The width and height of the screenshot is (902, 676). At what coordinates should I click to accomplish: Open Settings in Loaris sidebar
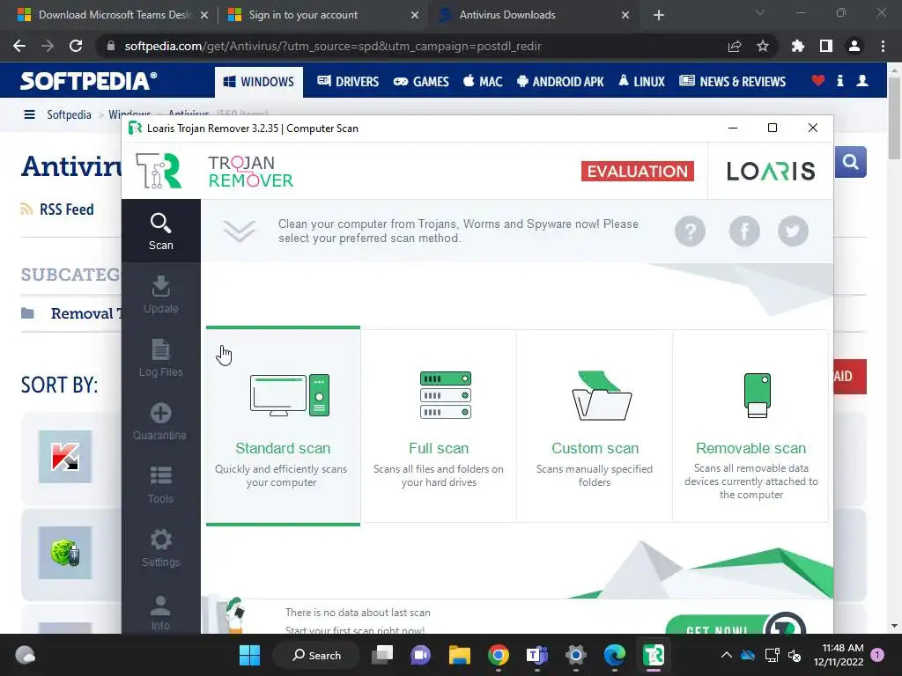click(160, 547)
